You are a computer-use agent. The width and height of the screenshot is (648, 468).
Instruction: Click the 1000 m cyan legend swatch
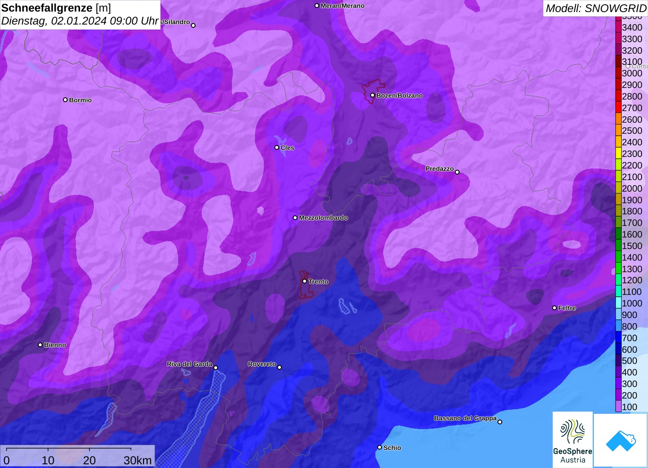[618, 303]
